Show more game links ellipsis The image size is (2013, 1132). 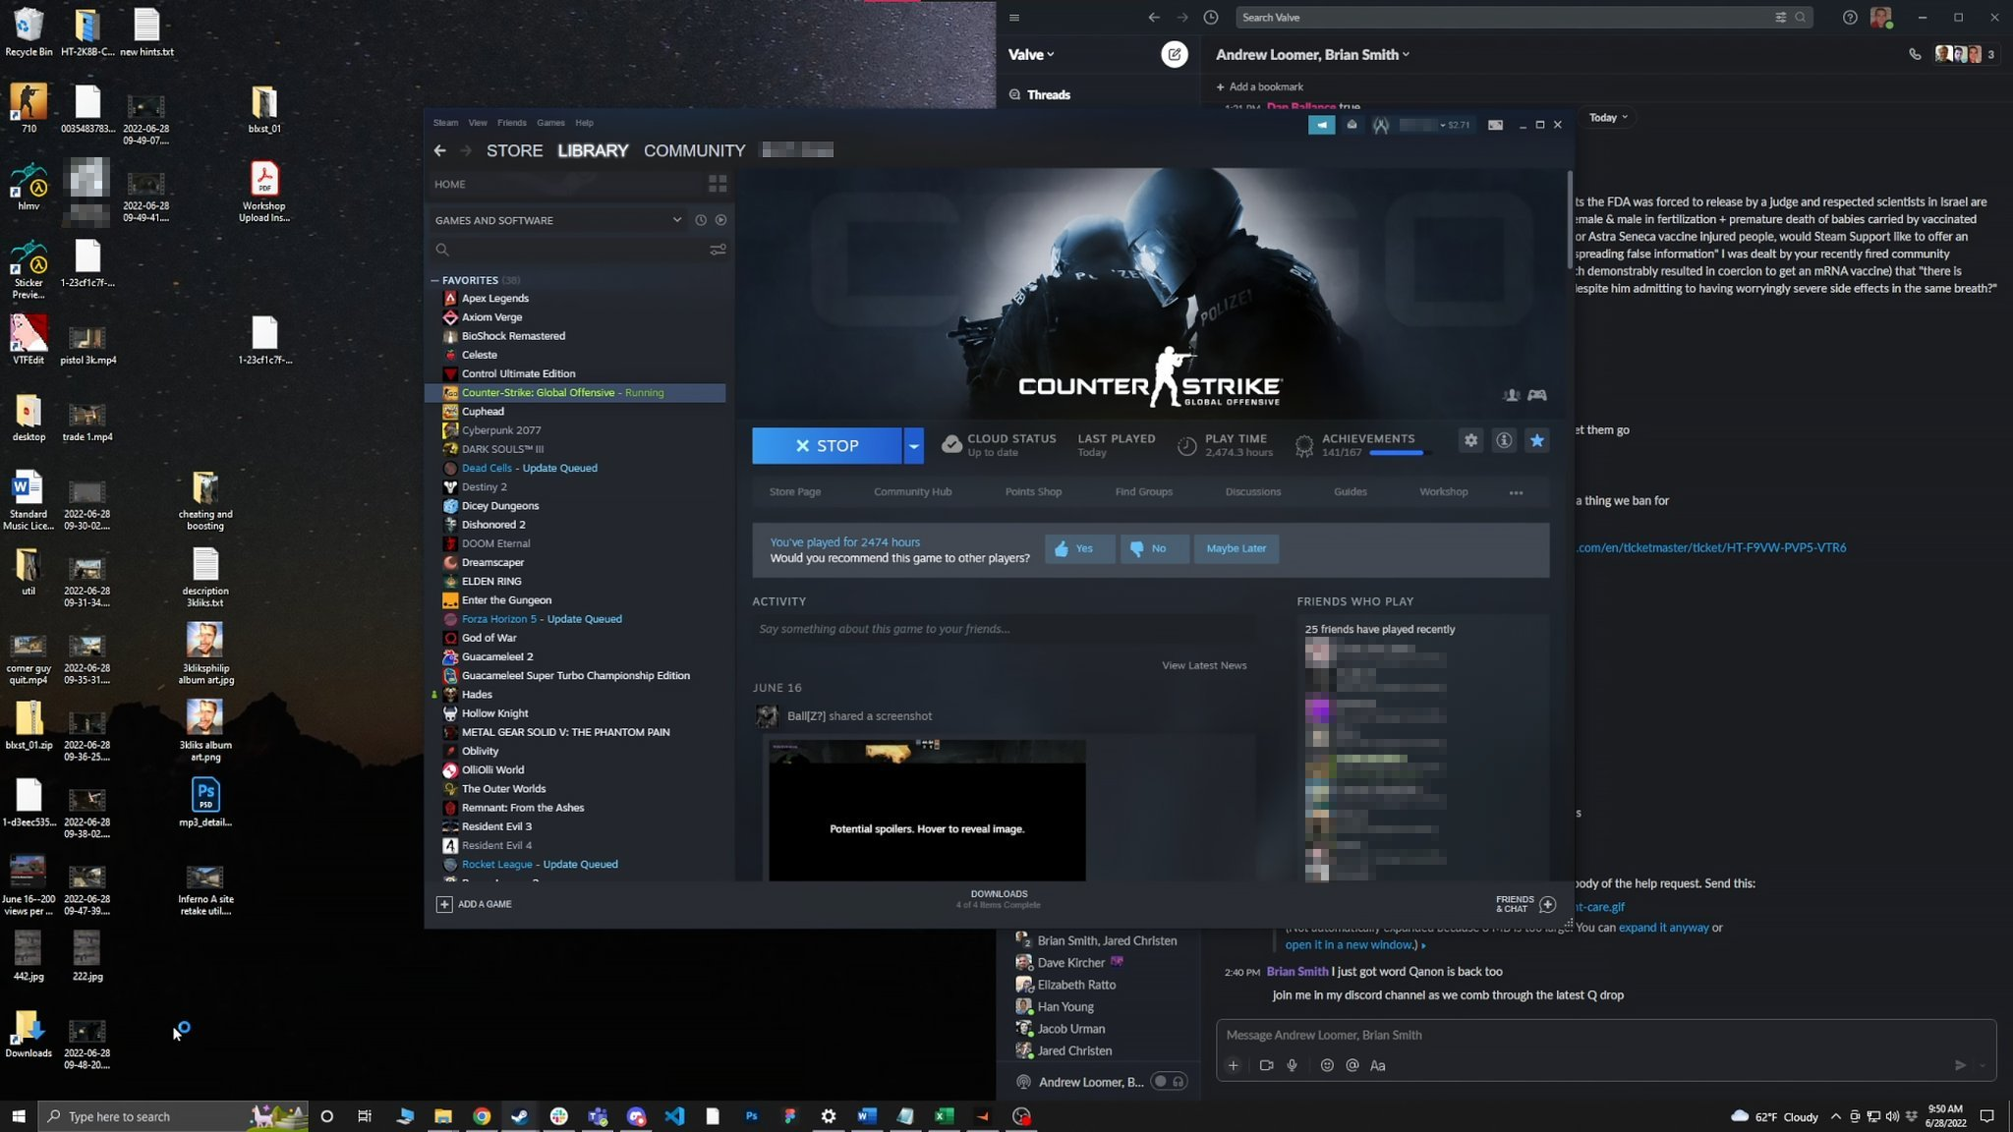pos(1516,492)
